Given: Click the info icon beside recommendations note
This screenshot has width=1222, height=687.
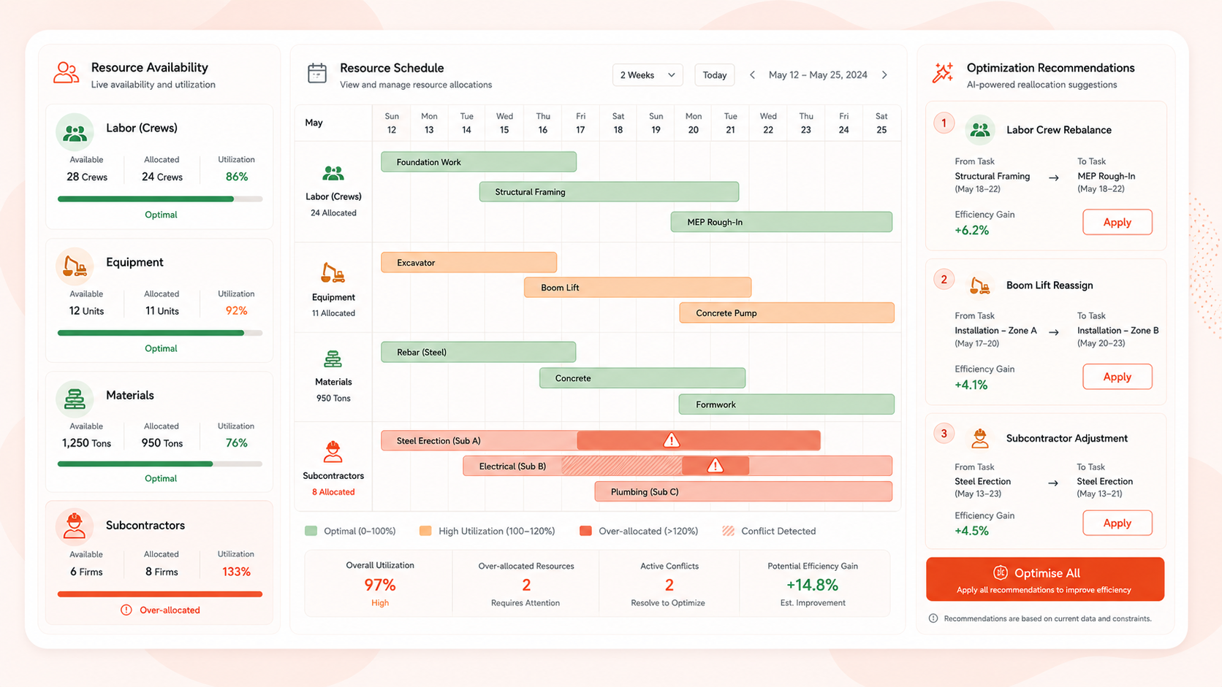Looking at the screenshot, I should pyautogui.click(x=933, y=618).
